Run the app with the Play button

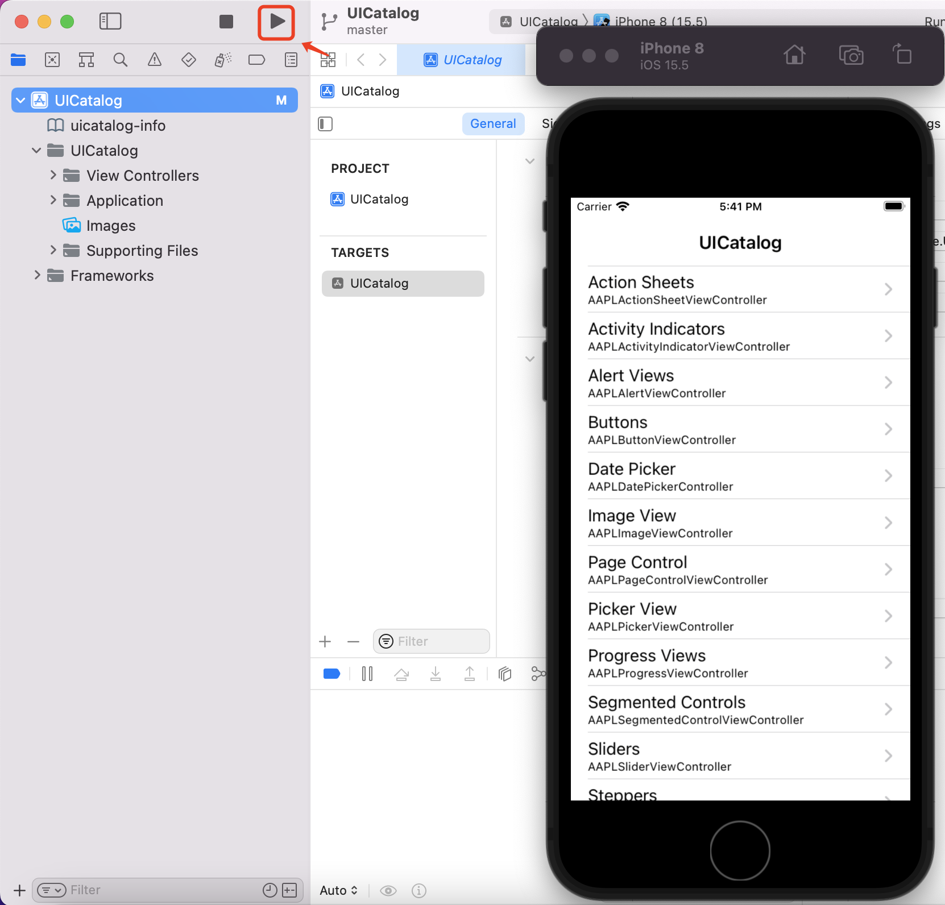[x=277, y=21]
